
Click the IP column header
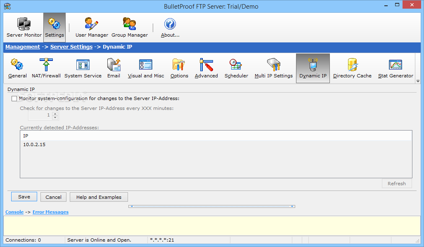216,136
